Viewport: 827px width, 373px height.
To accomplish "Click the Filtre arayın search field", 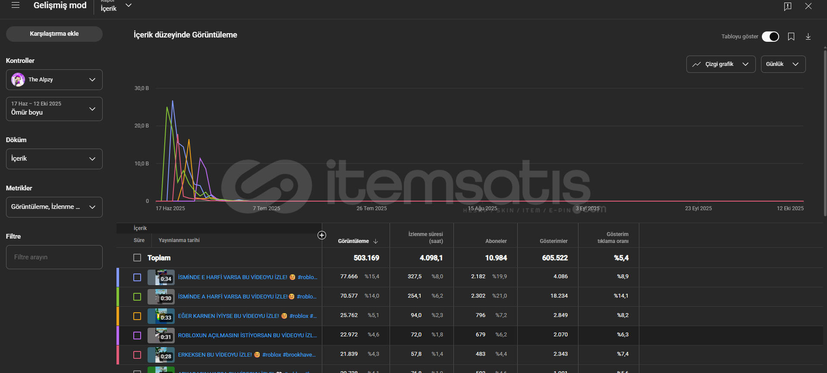I will point(54,257).
